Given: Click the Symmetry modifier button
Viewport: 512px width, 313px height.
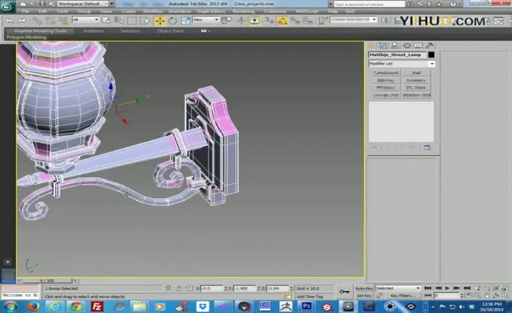Looking at the screenshot, I should pyautogui.click(x=416, y=81).
